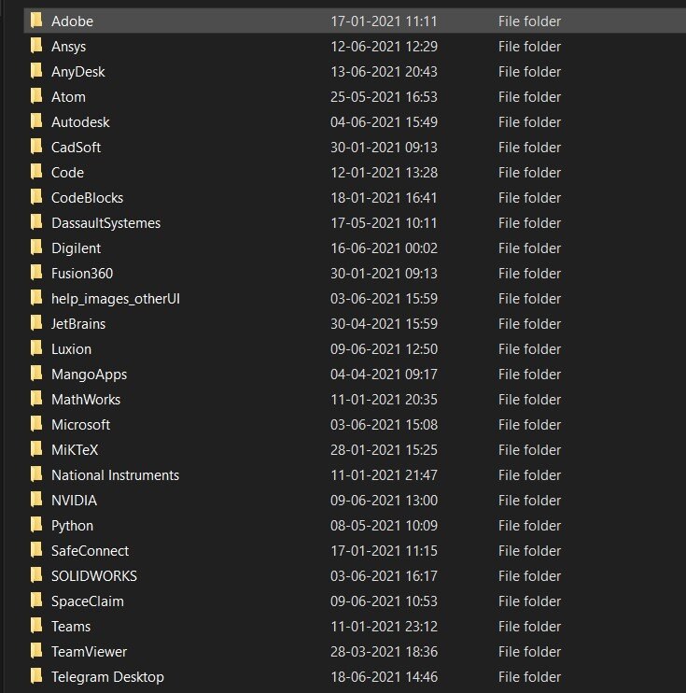Select the 'Atom' name text

(x=68, y=97)
